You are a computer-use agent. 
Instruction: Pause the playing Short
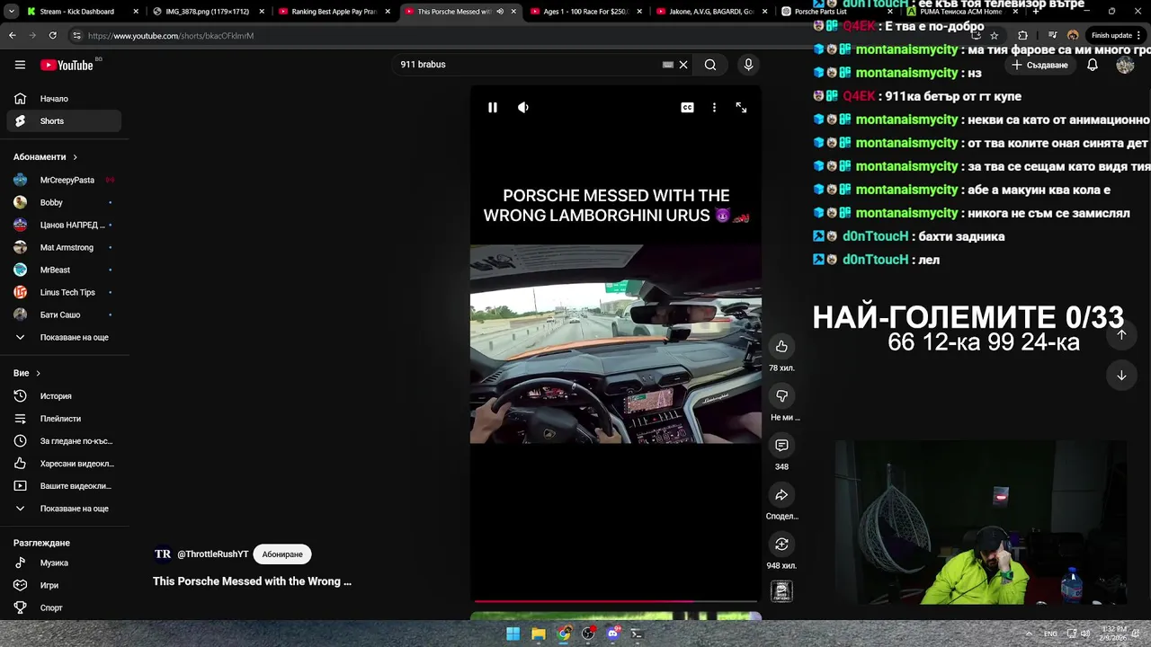point(493,107)
